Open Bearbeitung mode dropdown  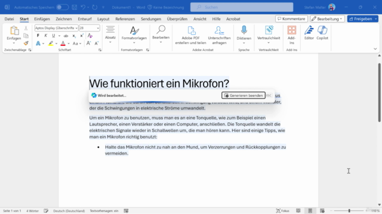[327, 18]
